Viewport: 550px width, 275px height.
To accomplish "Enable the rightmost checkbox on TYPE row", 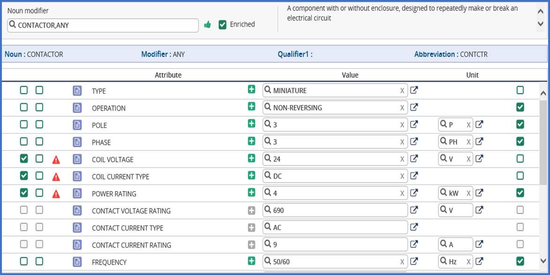I will point(520,90).
